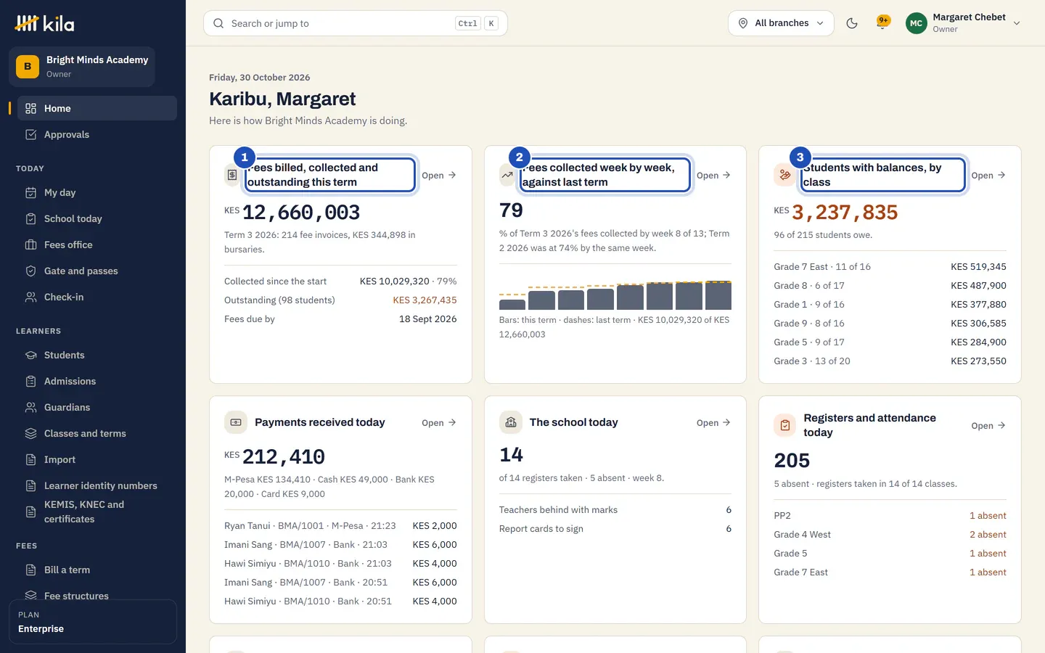1045x653 pixels.
Task: Click The school today building icon
Action: click(x=510, y=422)
